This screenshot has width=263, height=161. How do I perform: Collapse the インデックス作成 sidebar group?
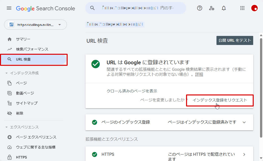pyautogui.click(x=7, y=73)
